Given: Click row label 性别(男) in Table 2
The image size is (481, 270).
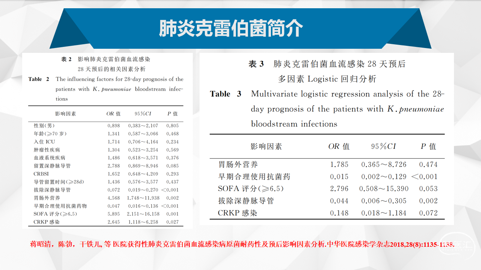Looking at the screenshot, I should [x=44, y=126].
